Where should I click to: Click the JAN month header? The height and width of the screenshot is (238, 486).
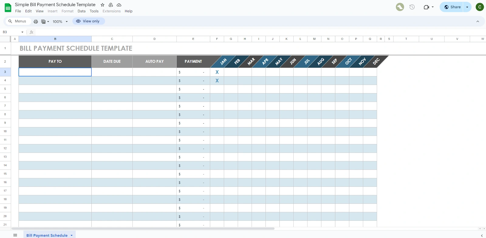[x=223, y=62]
